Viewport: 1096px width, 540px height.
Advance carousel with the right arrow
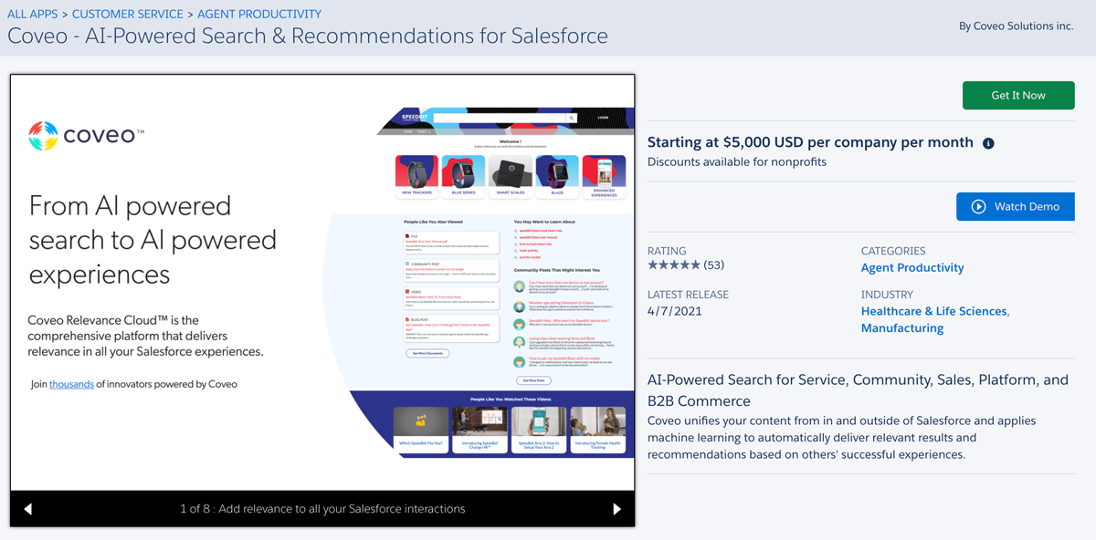617,509
